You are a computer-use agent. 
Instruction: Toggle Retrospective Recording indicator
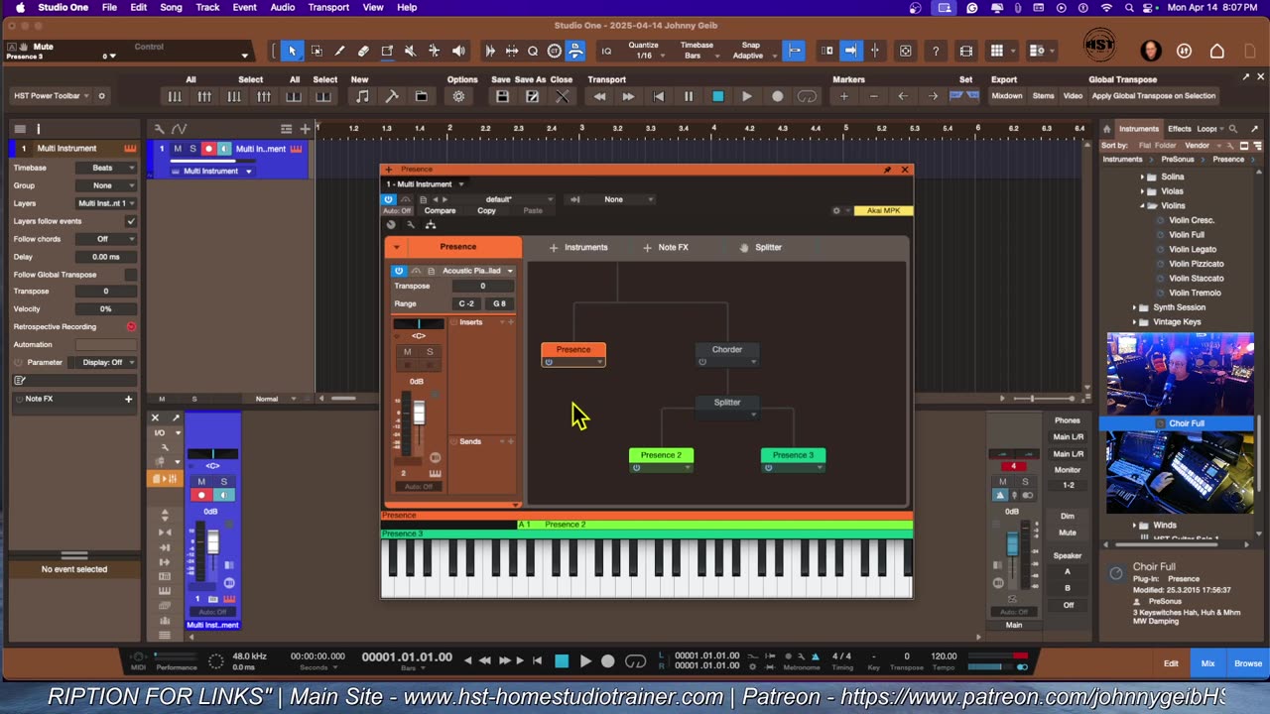(x=130, y=326)
